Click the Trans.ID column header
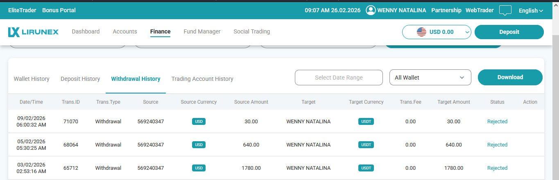The width and height of the screenshot is (559, 180). 71,102
